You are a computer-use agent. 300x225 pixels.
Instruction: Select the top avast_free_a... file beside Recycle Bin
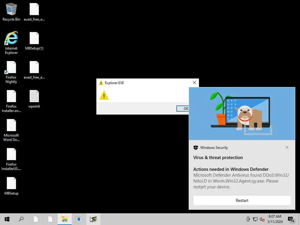(x=34, y=12)
